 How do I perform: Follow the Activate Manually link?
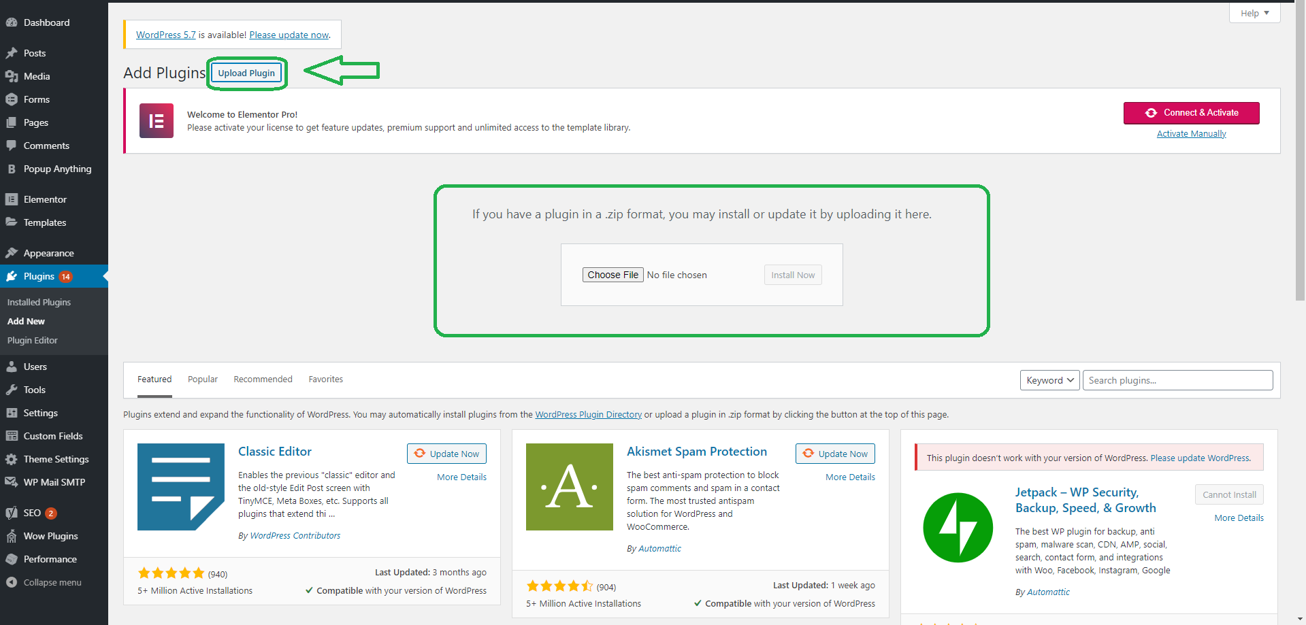click(x=1191, y=134)
